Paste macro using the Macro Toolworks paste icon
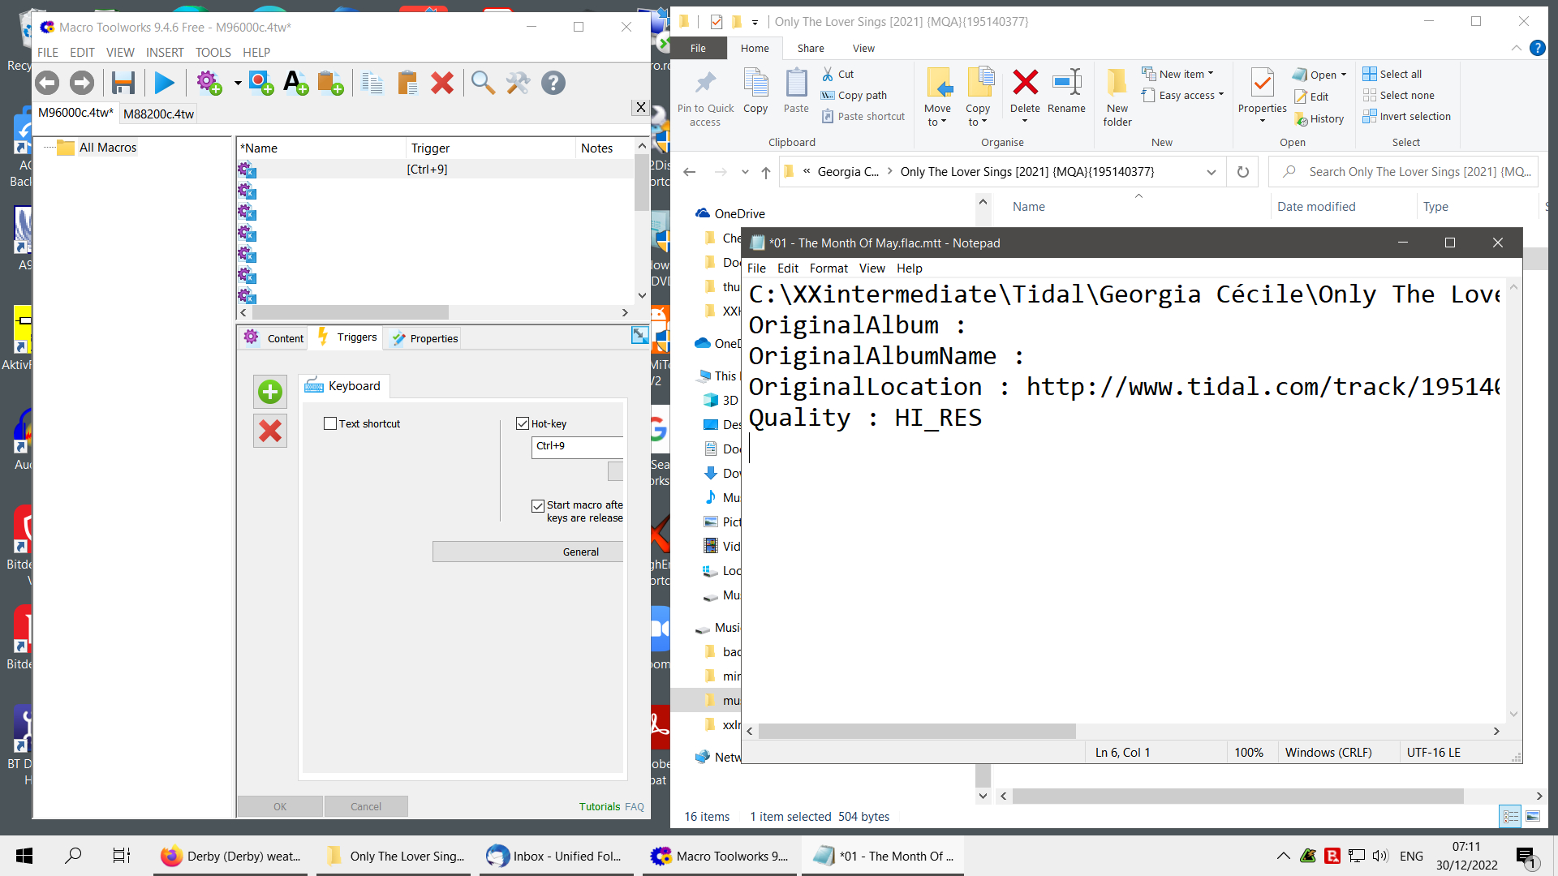Screen dimensions: 1558x876 [x=407, y=83]
